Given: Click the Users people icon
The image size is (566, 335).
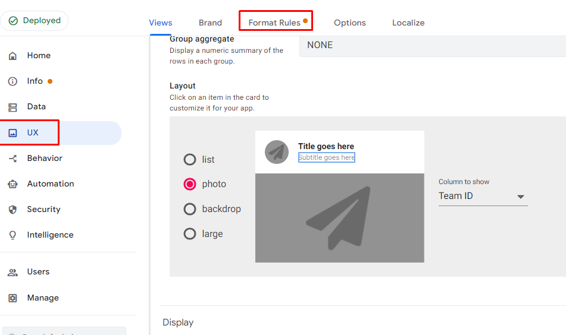Looking at the screenshot, I should click(12, 272).
